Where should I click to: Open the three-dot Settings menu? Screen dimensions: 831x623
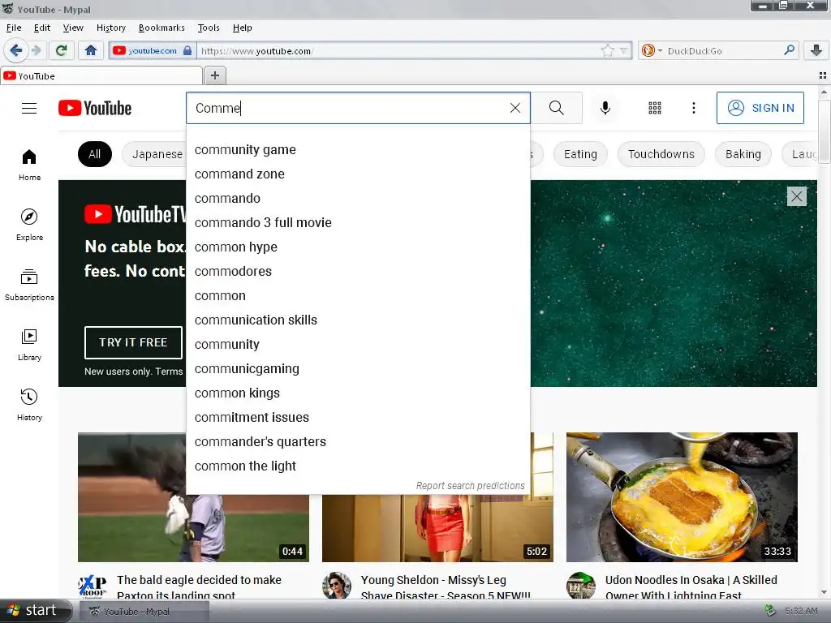pos(693,108)
